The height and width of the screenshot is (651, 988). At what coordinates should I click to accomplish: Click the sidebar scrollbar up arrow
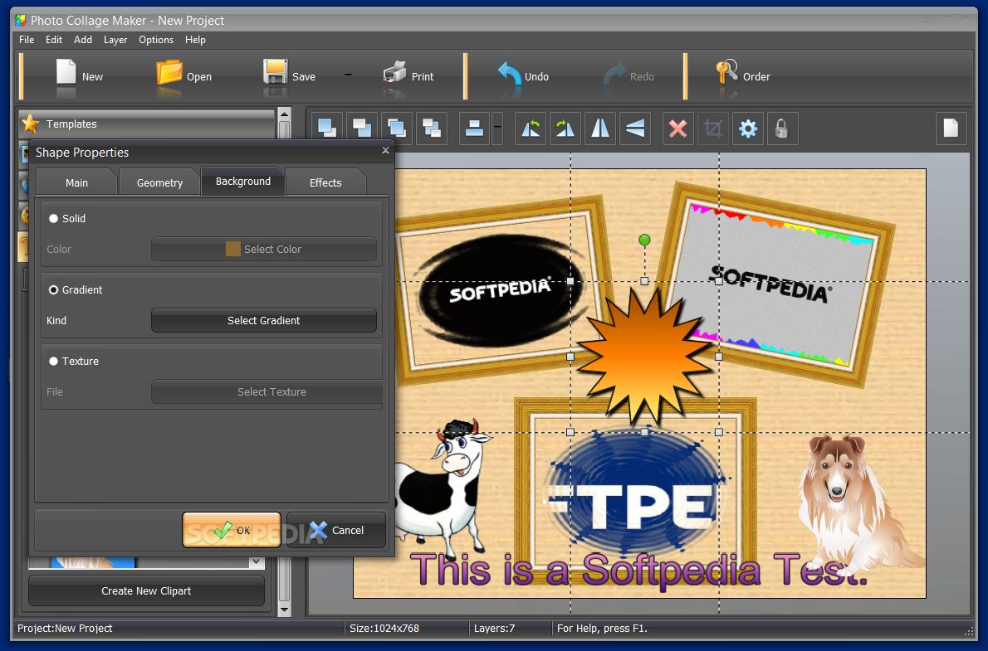pos(284,114)
